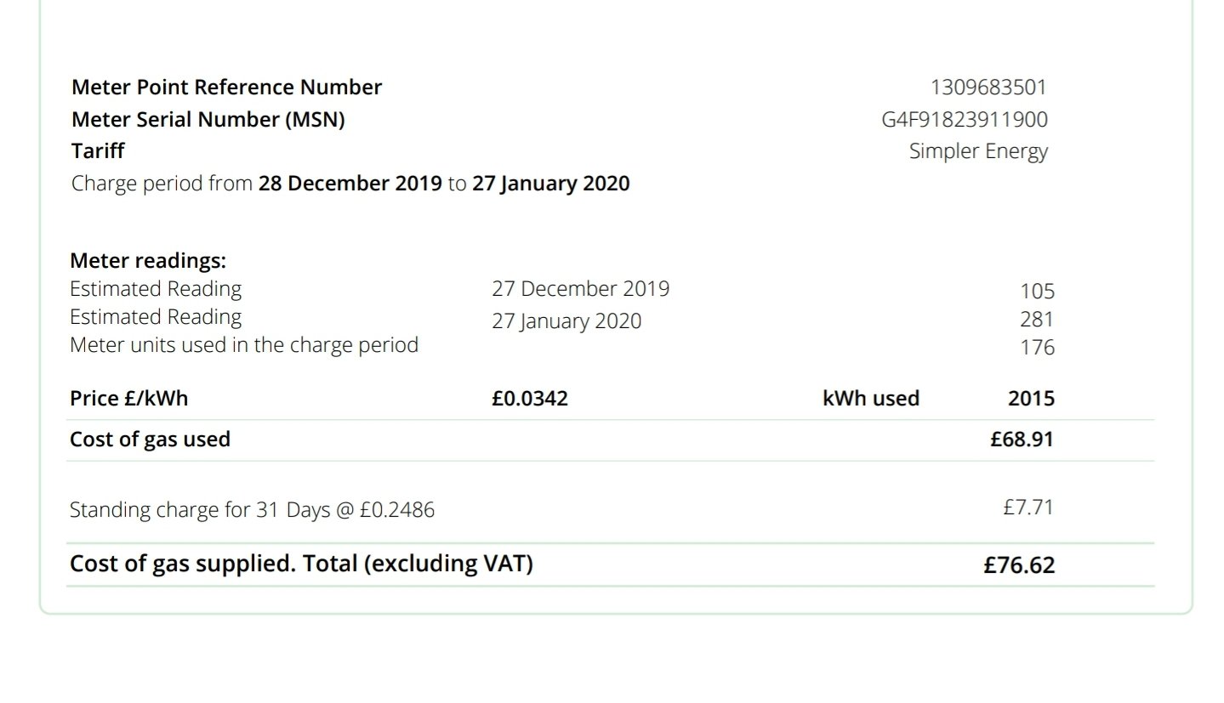Select the charge end date 27 January 2020
Viewport: 1224px width, 703px height.
coord(551,184)
